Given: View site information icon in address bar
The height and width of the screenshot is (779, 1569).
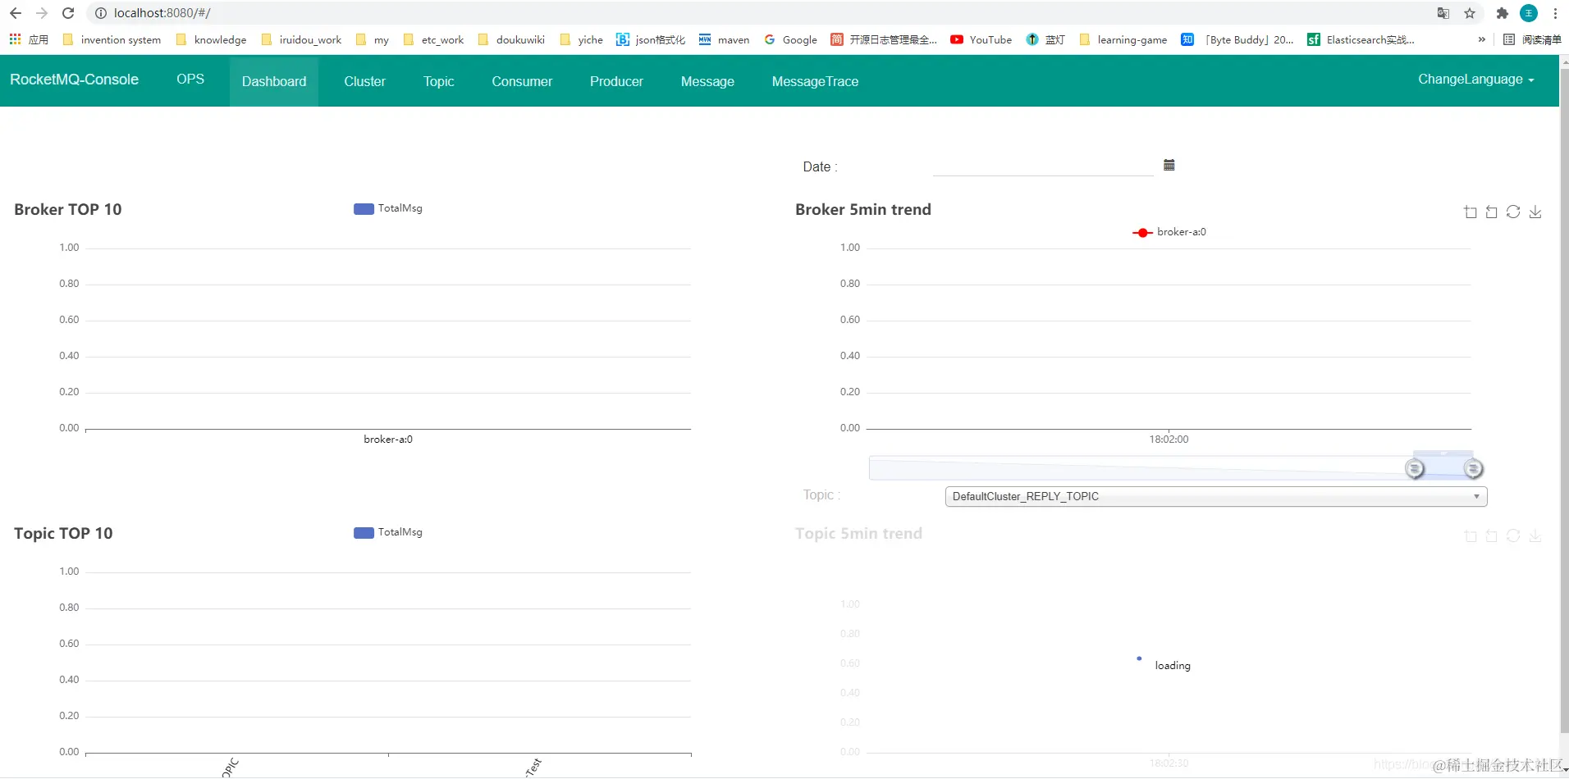Looking at the screenshot, I should click(x=101, y=13).
